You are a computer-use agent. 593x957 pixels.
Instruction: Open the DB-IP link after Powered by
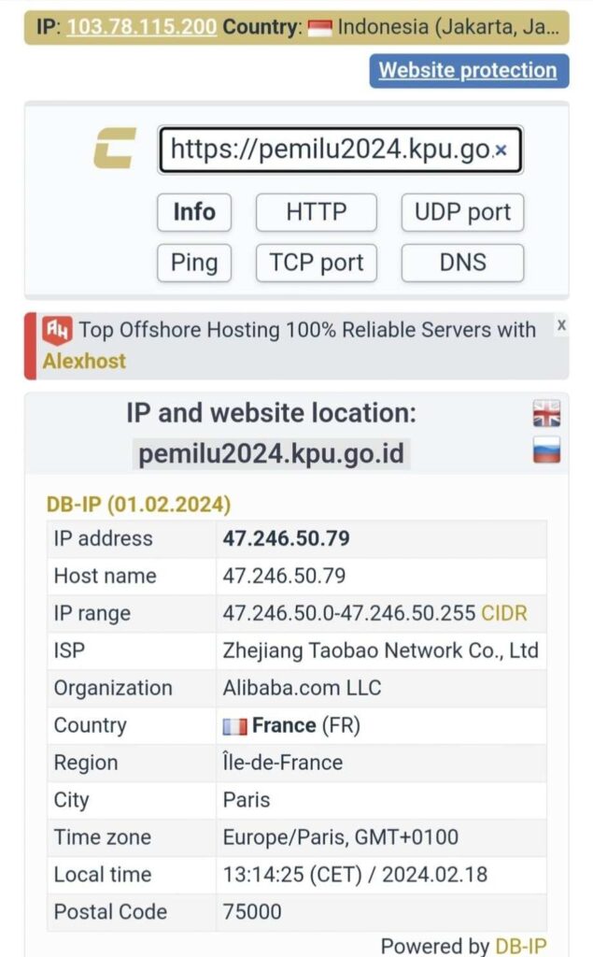point(521,946)
